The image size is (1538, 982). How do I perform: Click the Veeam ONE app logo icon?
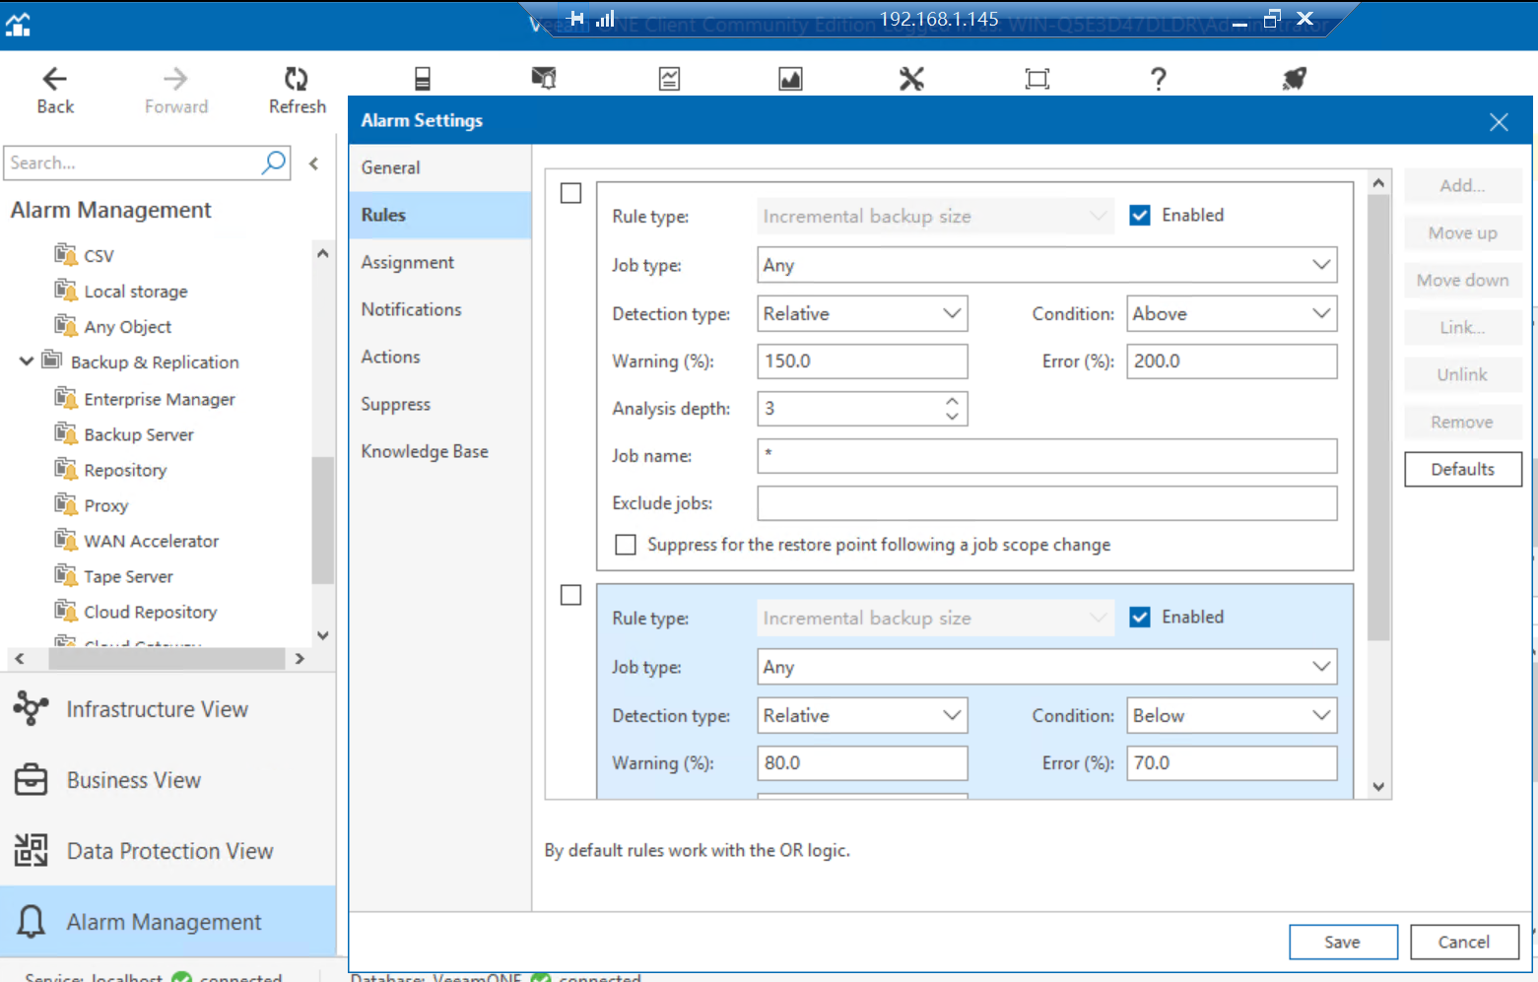pyautogui.click(x=18, y=25)
